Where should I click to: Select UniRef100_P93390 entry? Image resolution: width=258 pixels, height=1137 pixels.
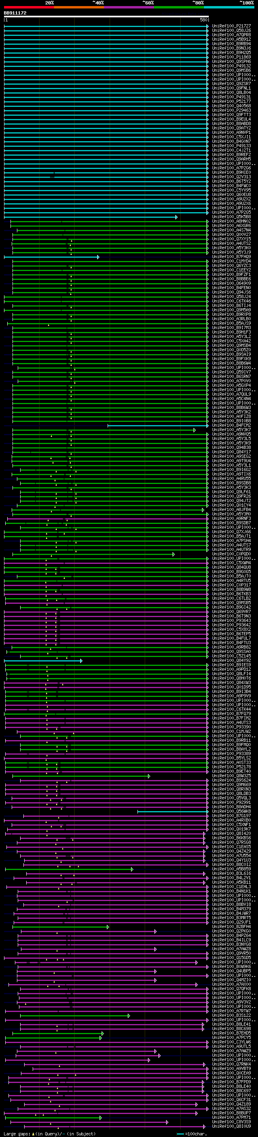(231, 727)
